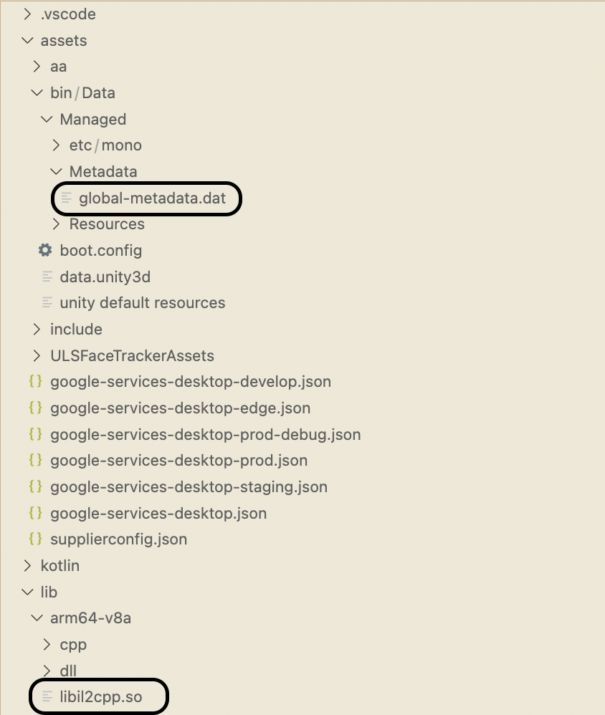Open google-services-desktop-prod-debug.json file

click(205, 434)
